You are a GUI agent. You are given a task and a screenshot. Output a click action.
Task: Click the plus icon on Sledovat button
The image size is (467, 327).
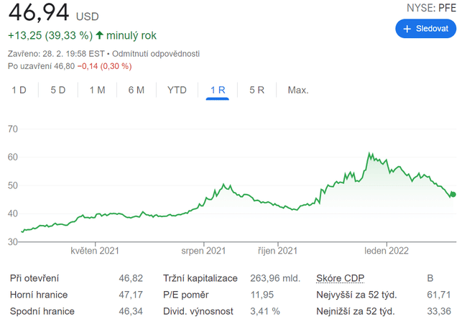pyautogui.click(x=407, y=29)
